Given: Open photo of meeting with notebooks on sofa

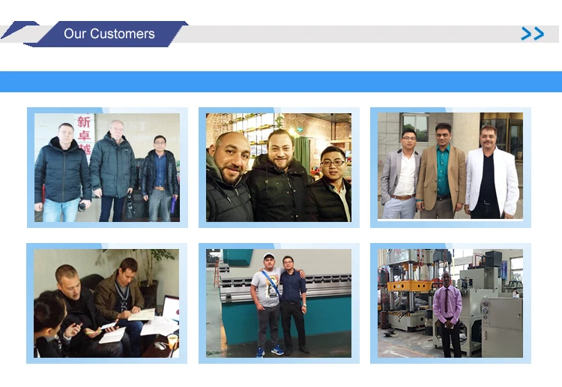Looking at the screenshot, I should pos(106,304).
